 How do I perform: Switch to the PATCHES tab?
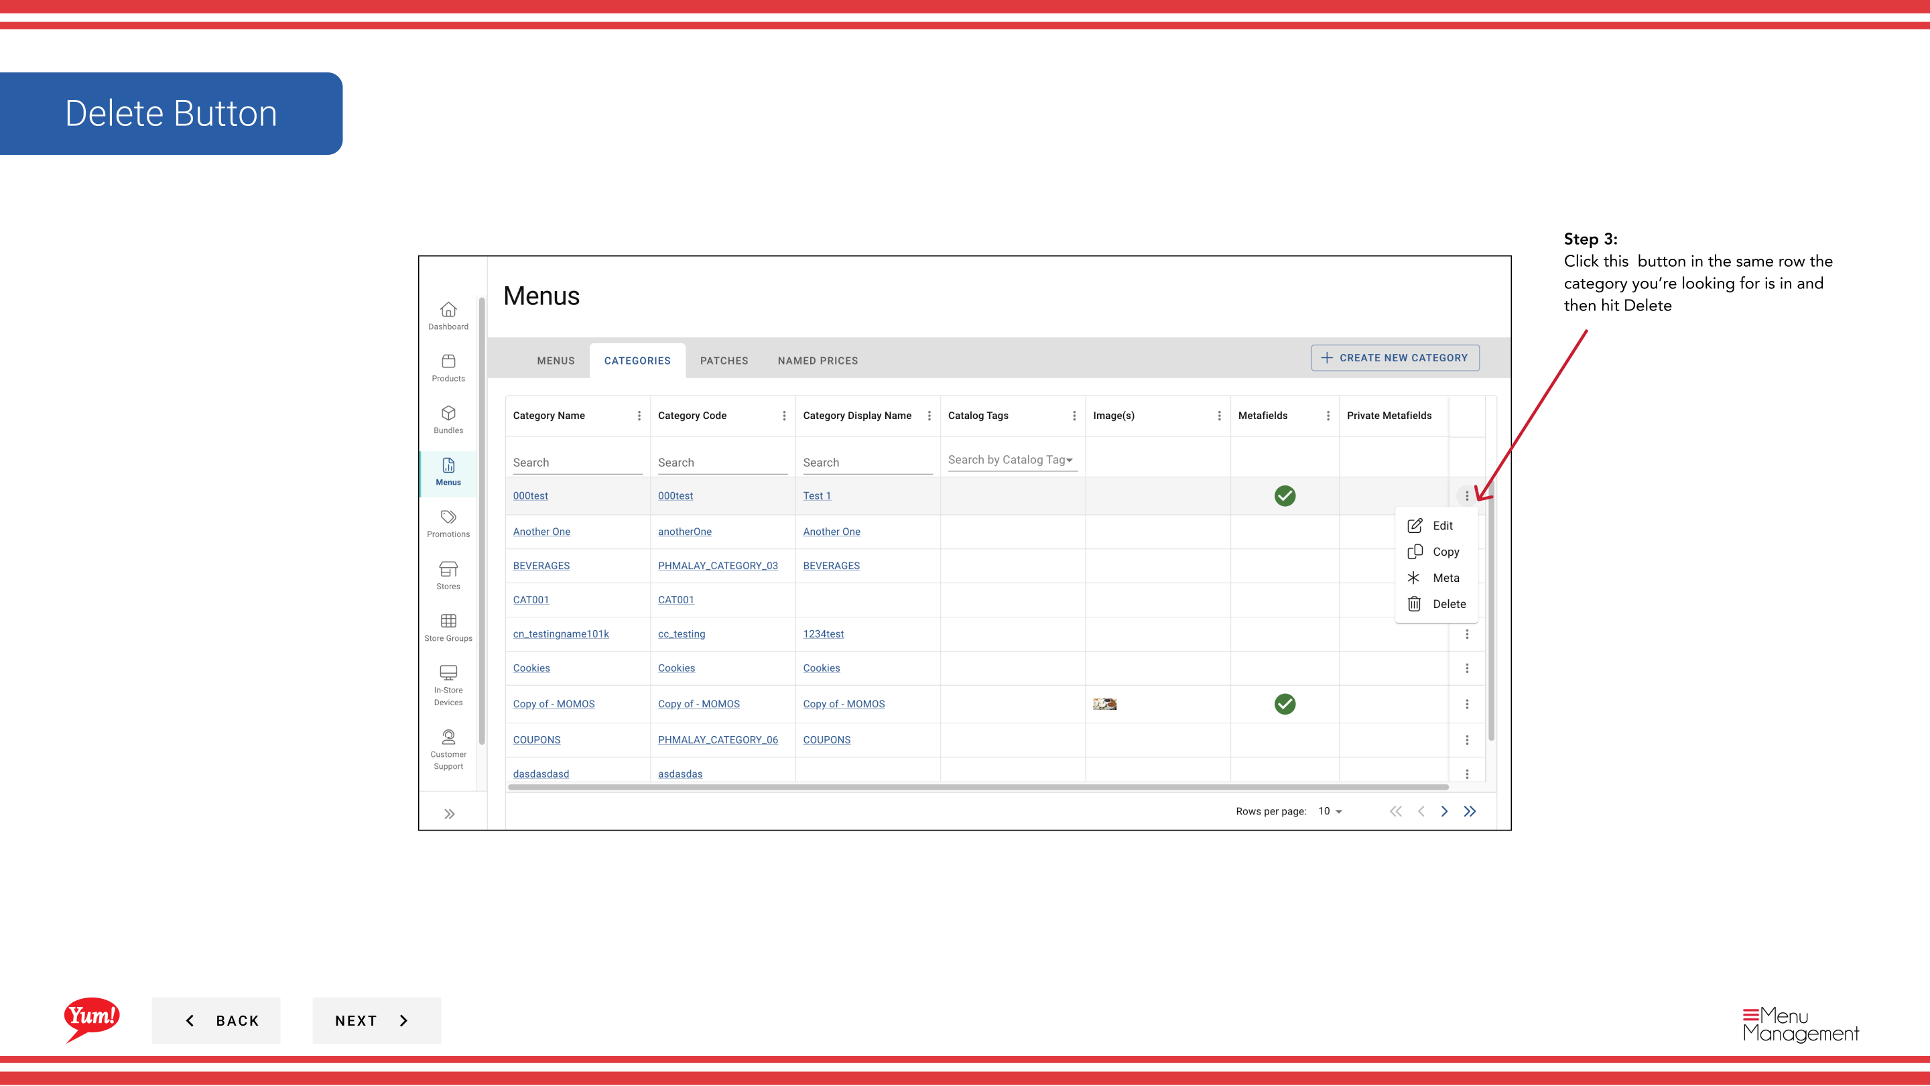tap(724, 361)
